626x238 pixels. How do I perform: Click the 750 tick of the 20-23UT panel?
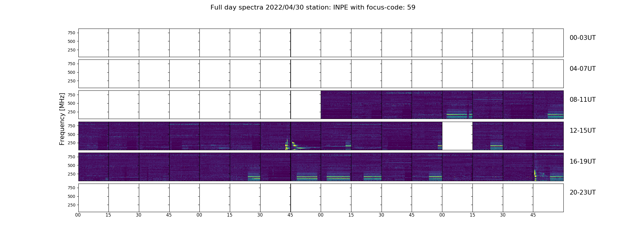tap(72, 188)
